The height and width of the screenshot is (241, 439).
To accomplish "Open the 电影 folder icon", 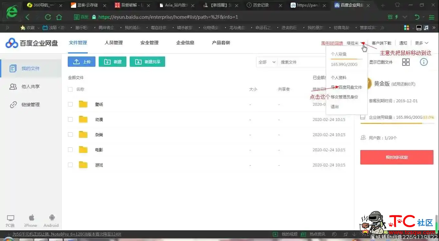I will coord(83,150).
